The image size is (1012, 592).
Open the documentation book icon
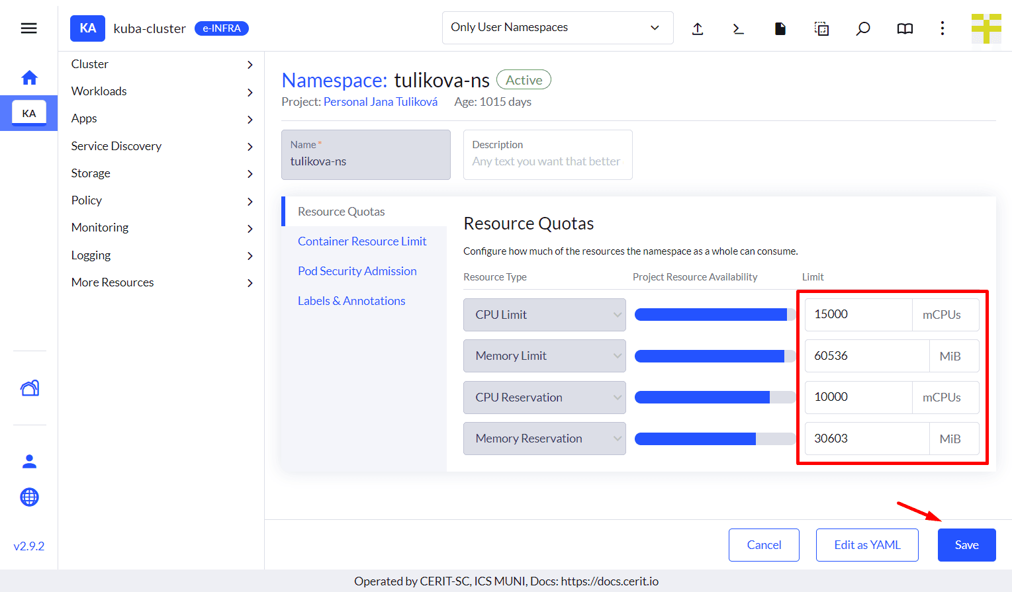click(905, 28)
